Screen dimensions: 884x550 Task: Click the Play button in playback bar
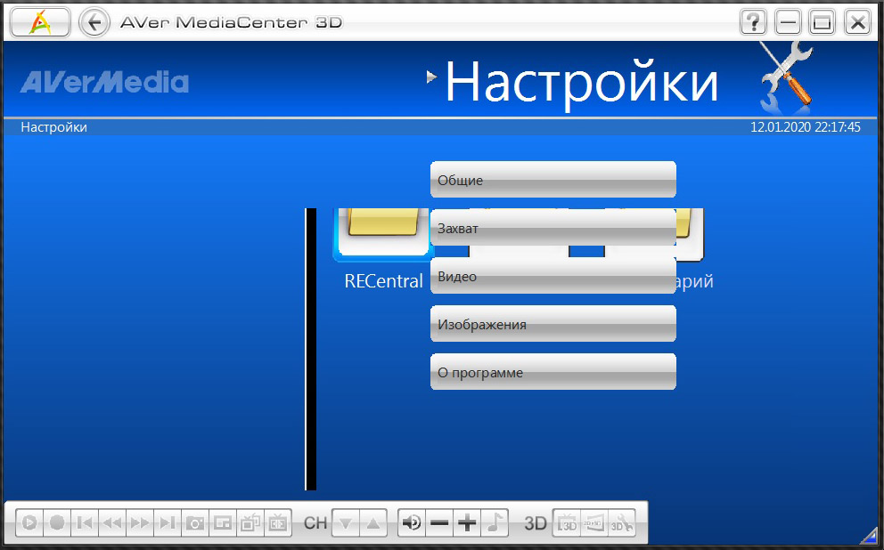[x=29, y=522]
